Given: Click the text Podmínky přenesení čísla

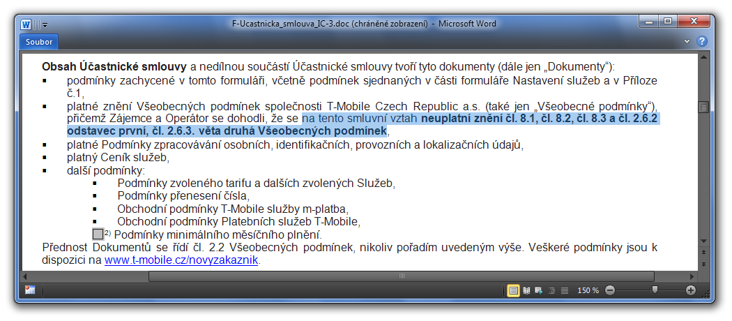Looking at the screenshot, I should [183, 196].
